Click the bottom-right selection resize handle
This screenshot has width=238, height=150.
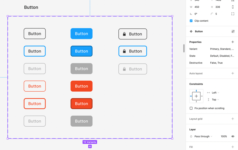[172, 138]
